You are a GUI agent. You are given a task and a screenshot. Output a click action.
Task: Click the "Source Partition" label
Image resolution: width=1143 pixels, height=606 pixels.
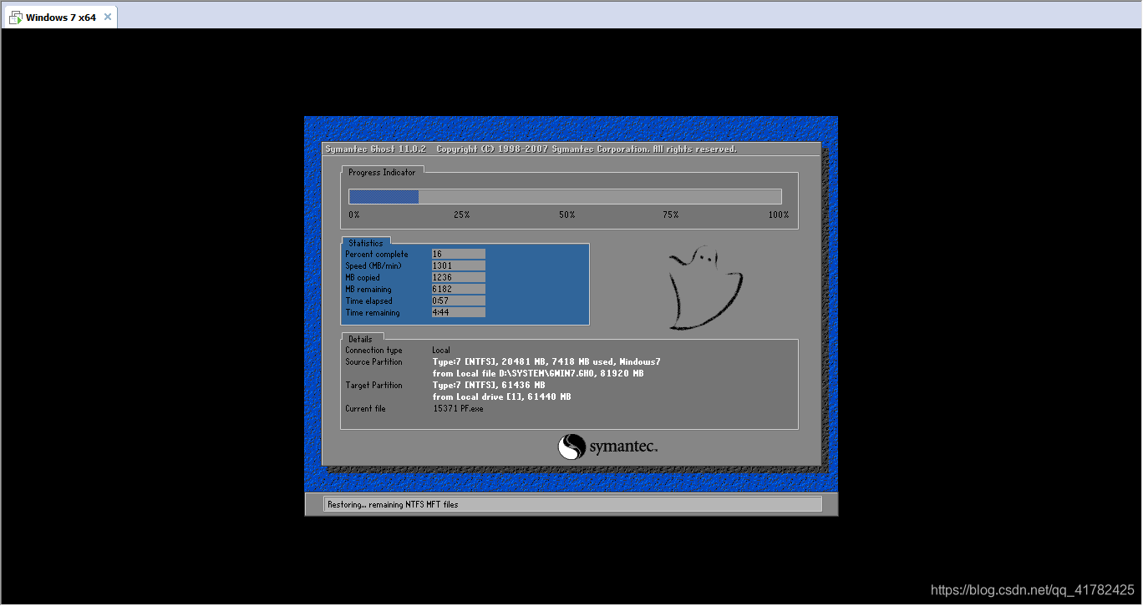(x=373, y=361)
